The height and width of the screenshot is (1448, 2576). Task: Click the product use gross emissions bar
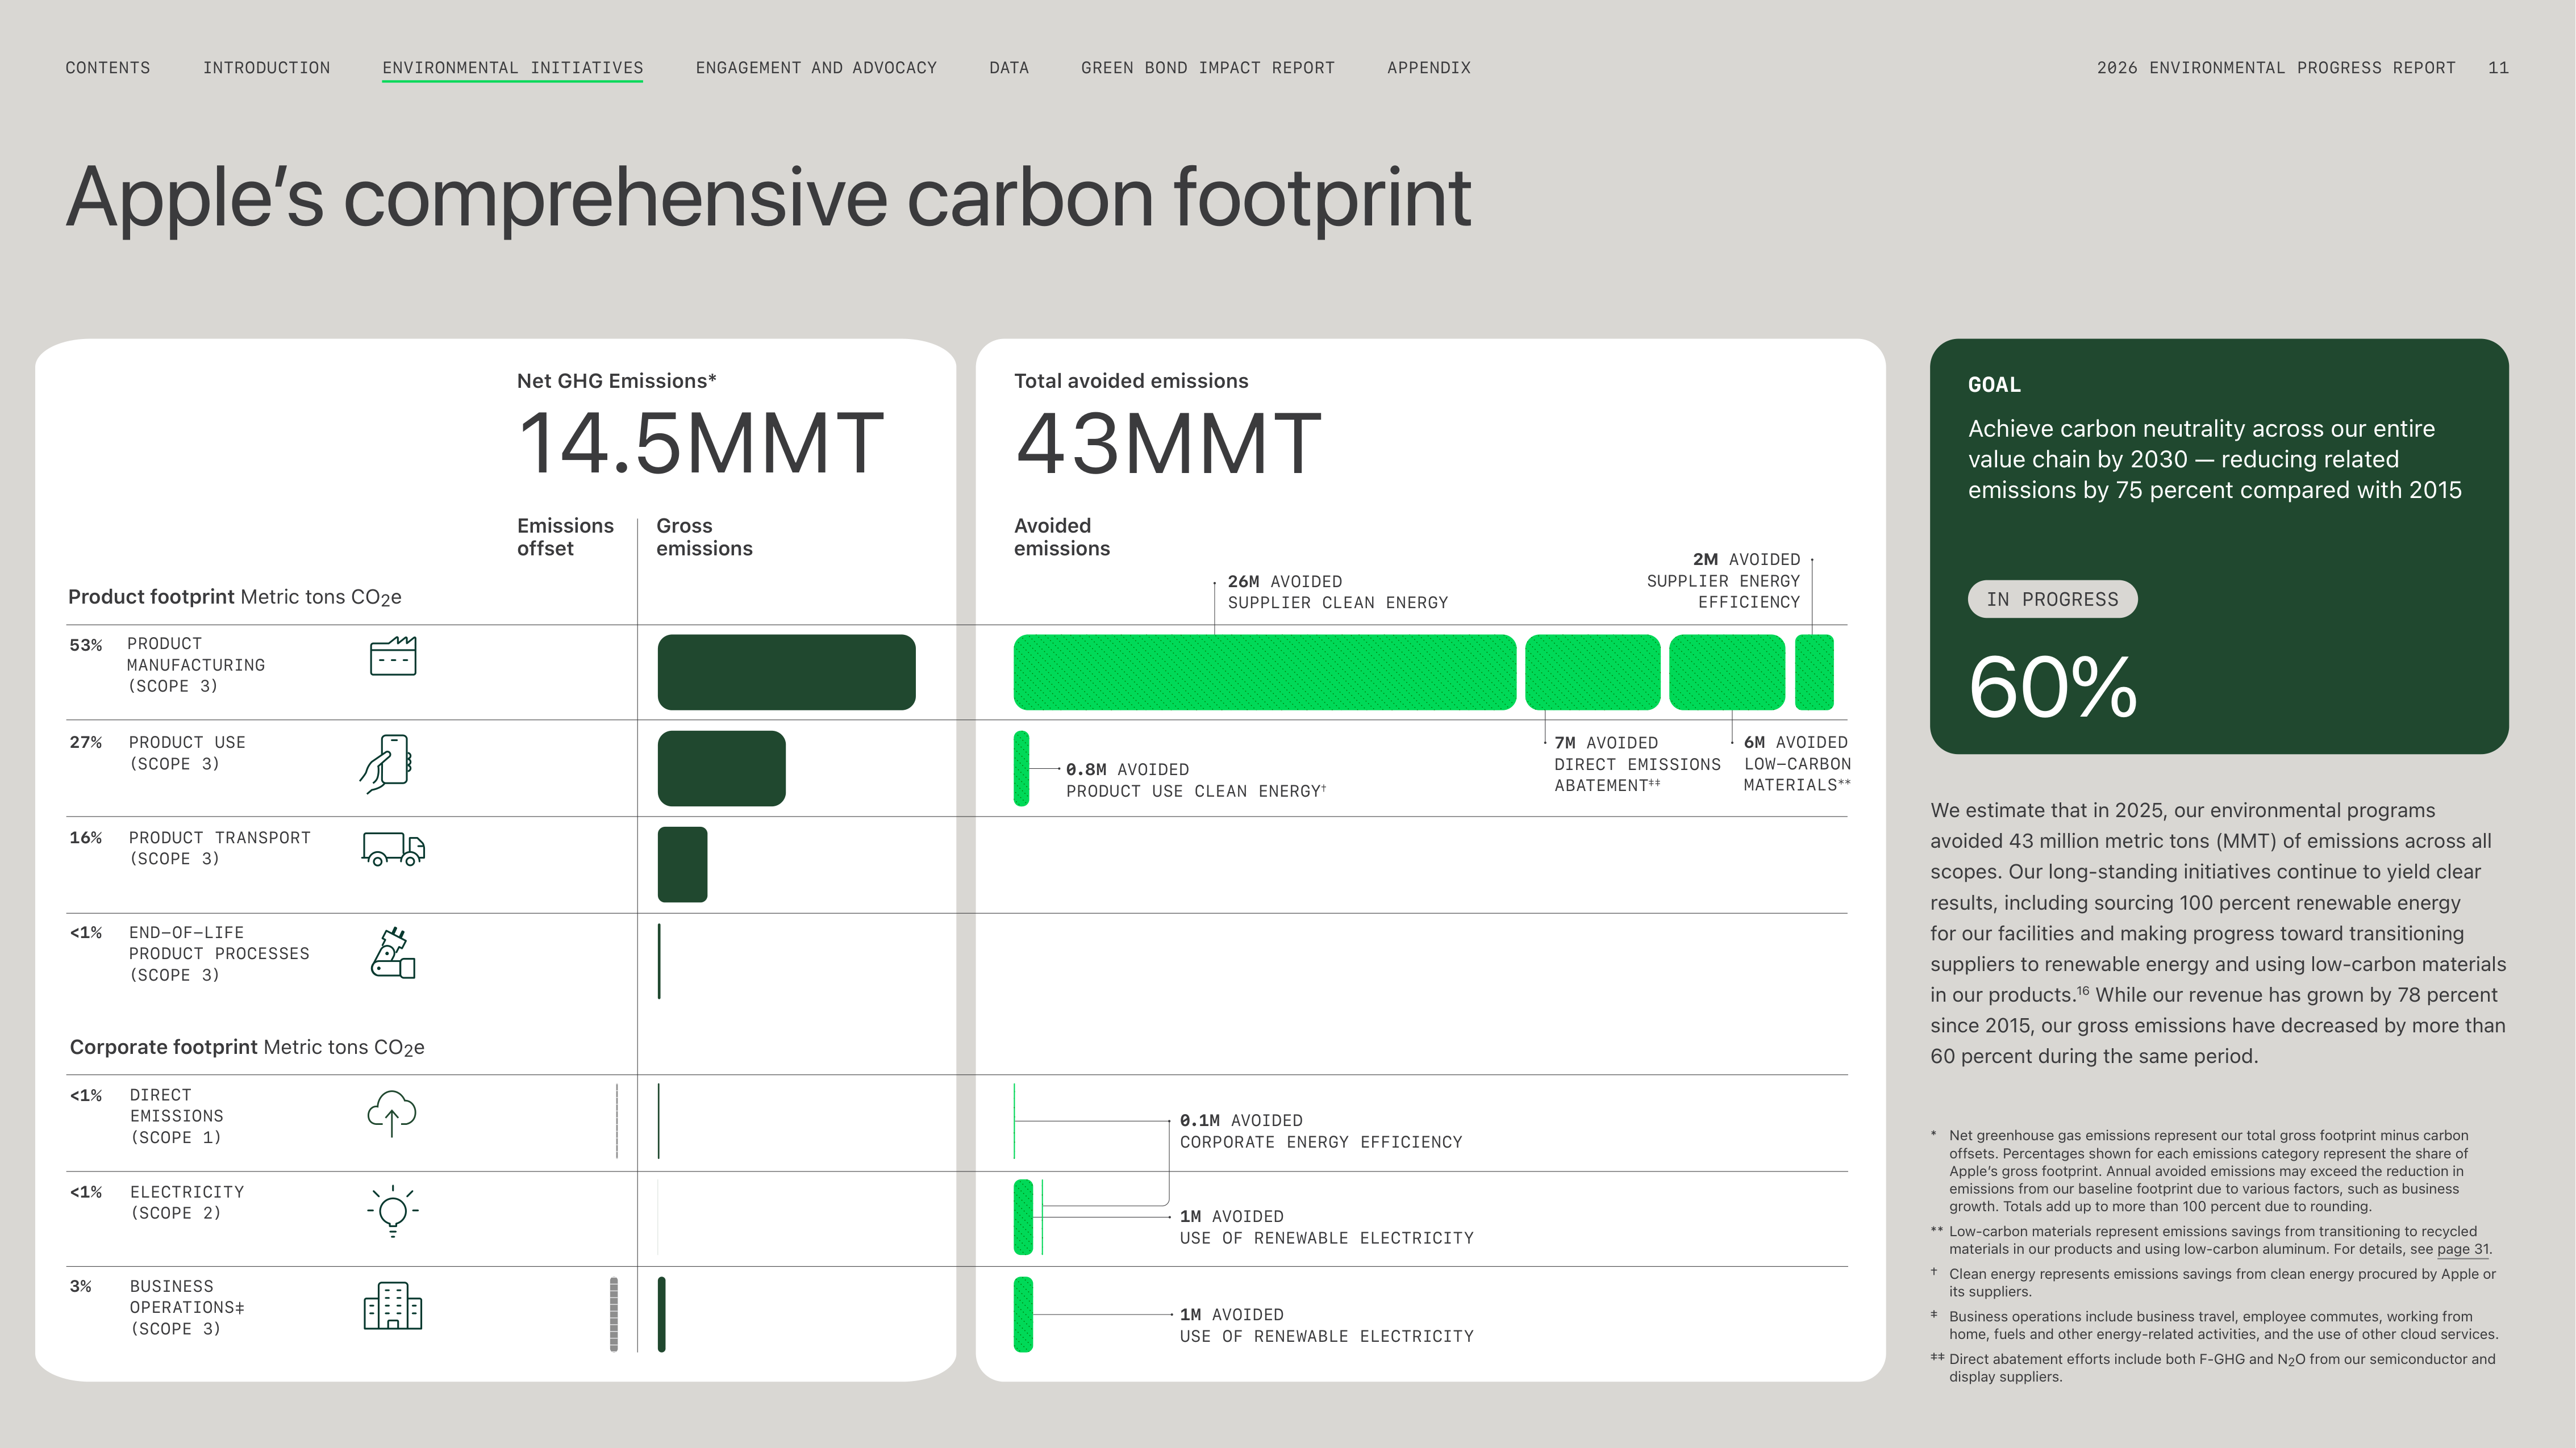pos(721,768)
